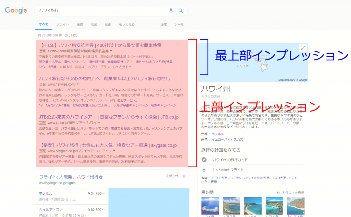Screen dimensions: 351x217
Task: Click さらに表示 under universities
Action: pyautogui.click(x=209, y=182)
